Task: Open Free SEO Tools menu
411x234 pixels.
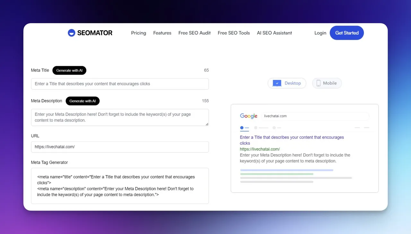Action: click(234, 33)
